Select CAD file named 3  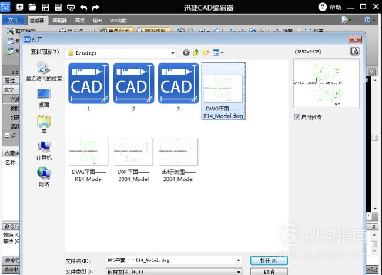(178, 87)
